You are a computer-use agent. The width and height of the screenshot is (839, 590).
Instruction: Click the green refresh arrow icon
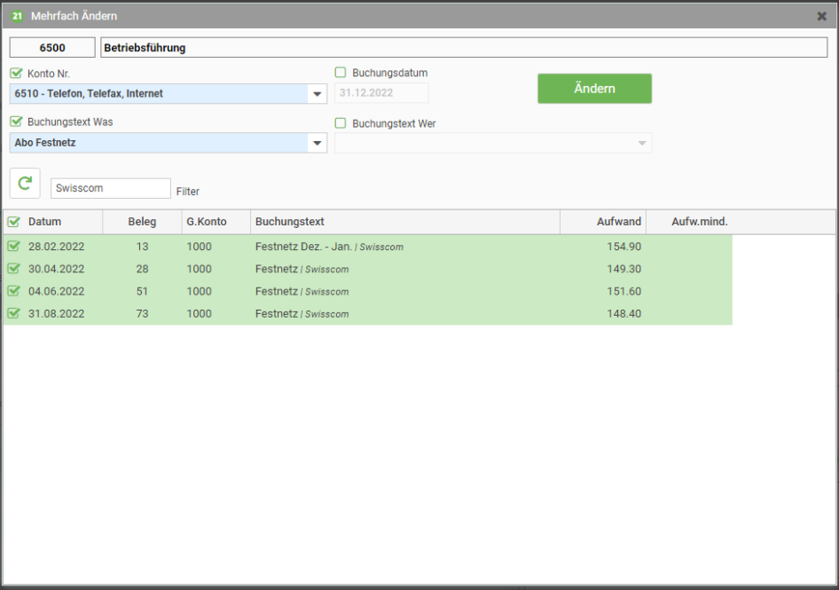coord(25,183)
